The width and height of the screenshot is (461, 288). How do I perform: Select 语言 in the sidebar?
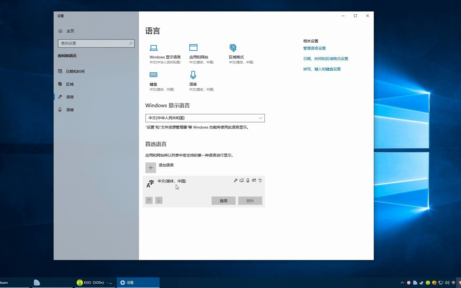pyautogui.click(x=96, y=97)
